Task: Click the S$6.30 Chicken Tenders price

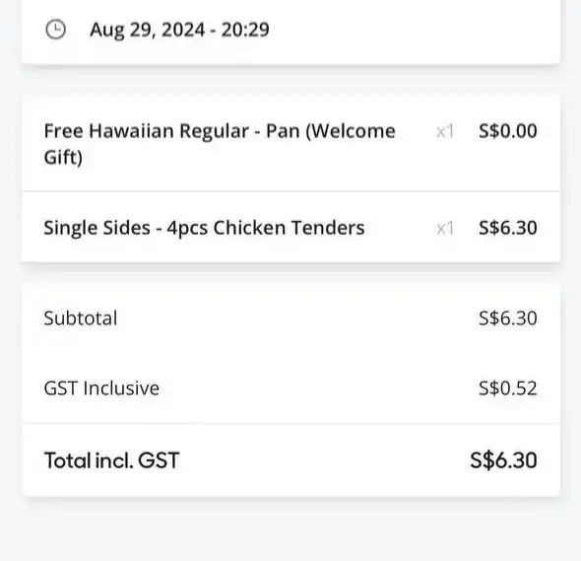Action: [x=507, y=228]
